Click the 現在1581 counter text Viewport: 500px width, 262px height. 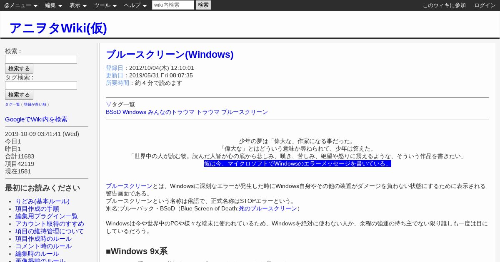pyautogui.click(x=18, y=171)
